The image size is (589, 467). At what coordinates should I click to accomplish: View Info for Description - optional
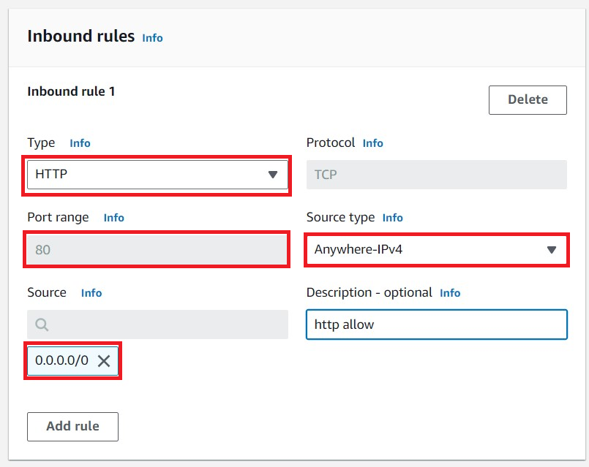coord(450,293)
